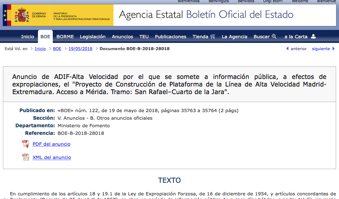Select the Bienvenidos language link
The height and width of the screenshot is (199, 339).
pyautogui.click(x=189, y=1)
